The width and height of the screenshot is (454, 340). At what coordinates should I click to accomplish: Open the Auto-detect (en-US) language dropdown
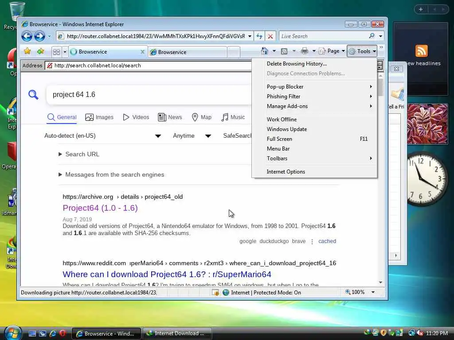102,136
